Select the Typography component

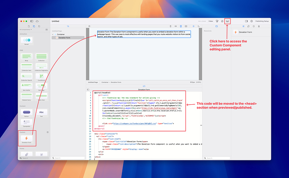tap(26, 123)
